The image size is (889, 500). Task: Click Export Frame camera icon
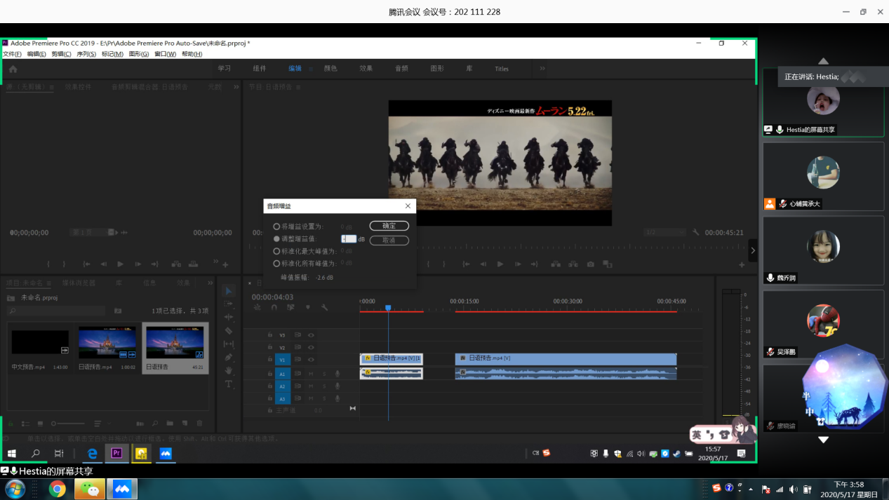(x=590, y=264)
